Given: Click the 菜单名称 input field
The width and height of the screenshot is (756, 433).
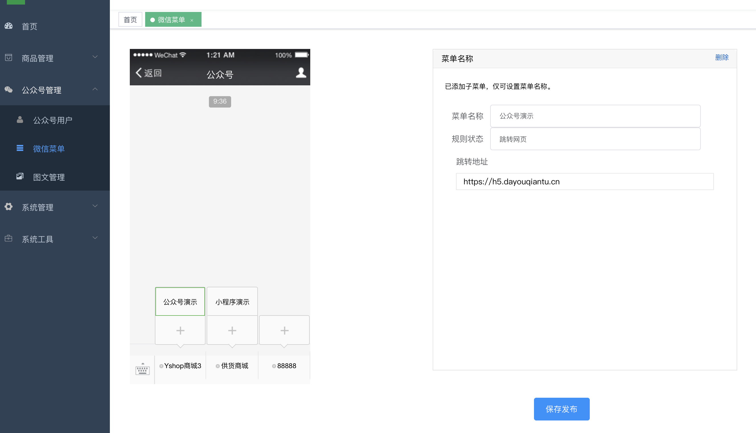Looking at the screenshot, I should [x=595, y=116].
